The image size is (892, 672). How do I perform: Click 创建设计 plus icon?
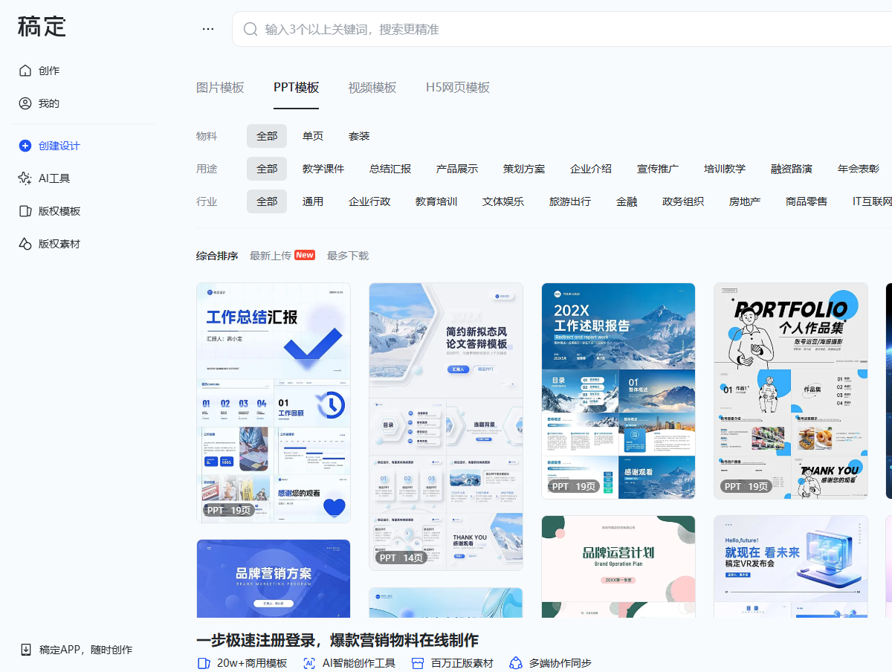[25, 146]
